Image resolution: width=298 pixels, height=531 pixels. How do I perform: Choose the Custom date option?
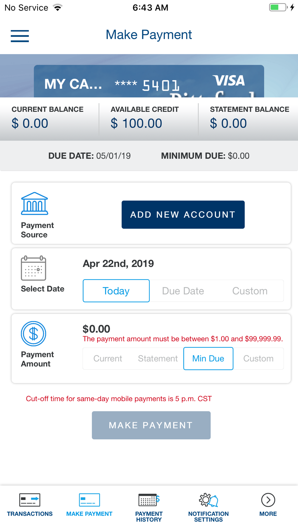point(250,291)
